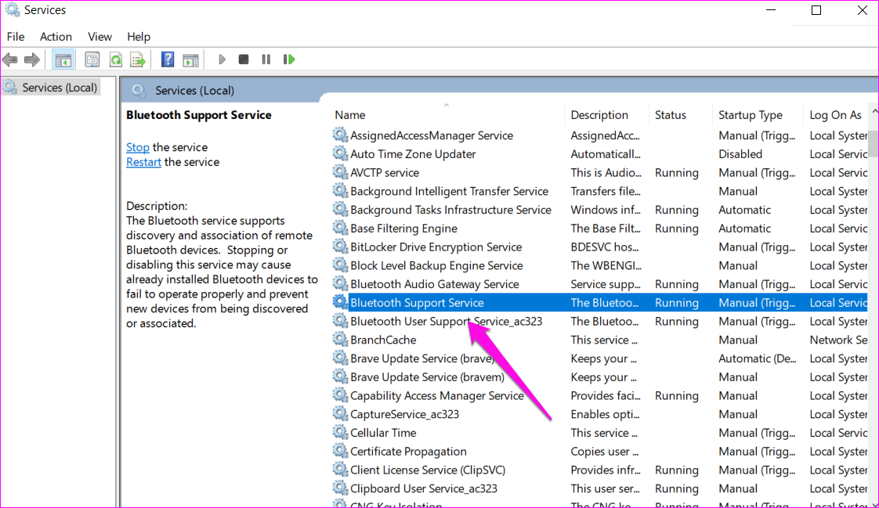
Task: Select BranchCache service row
Action: pos(599,340)
